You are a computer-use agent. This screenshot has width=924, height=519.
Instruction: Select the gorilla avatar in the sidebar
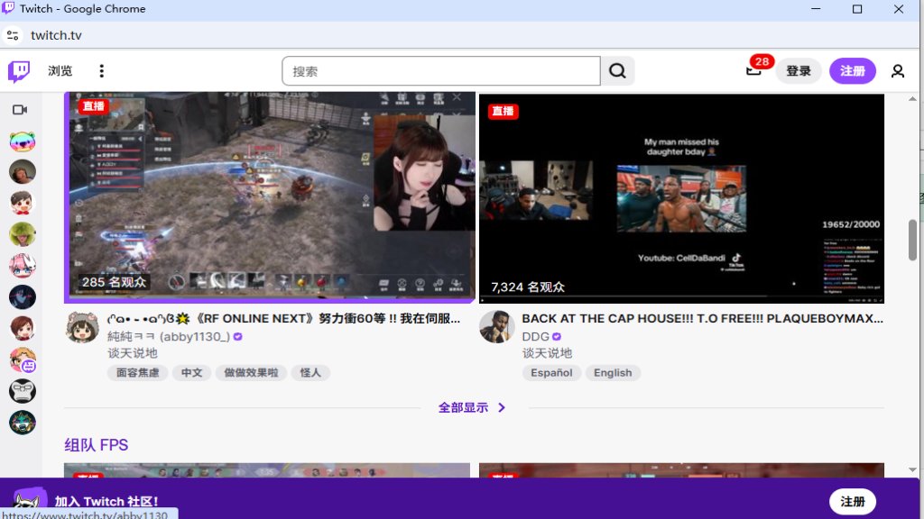coord(22,391)
